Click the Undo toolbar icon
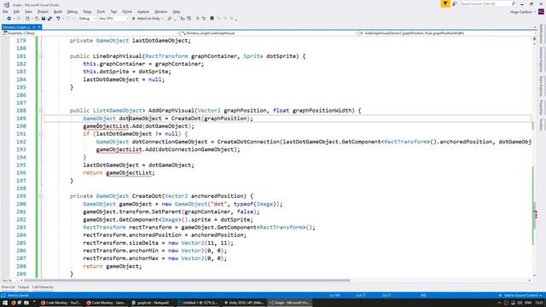Viewport: 546px width, 307px height. click(x=58, y=19)
